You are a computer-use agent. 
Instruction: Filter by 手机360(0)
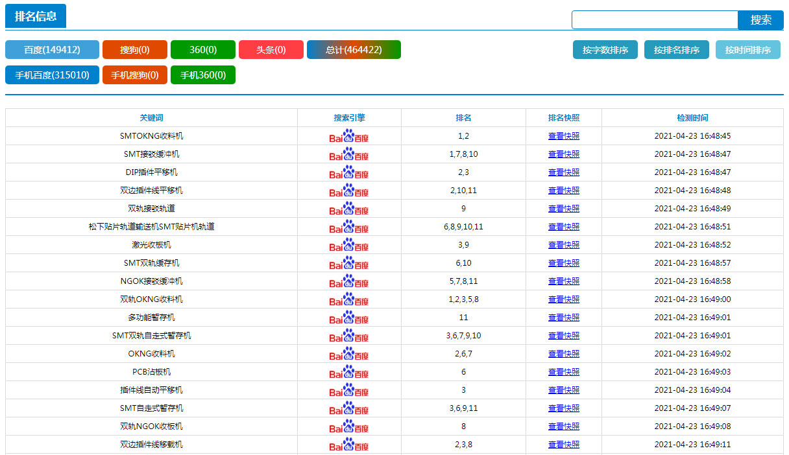(203, 75)
